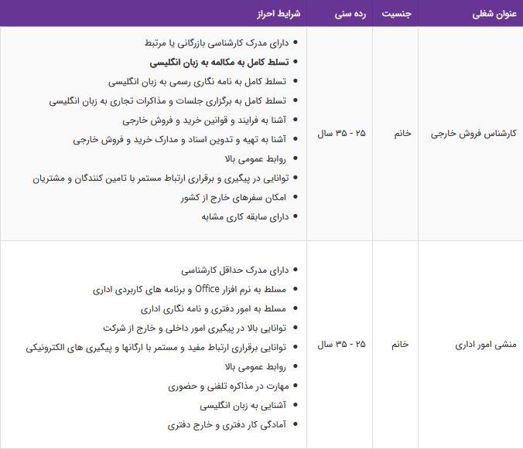Select job title 'کارشناس فروش خارجی'

point(473,134)
